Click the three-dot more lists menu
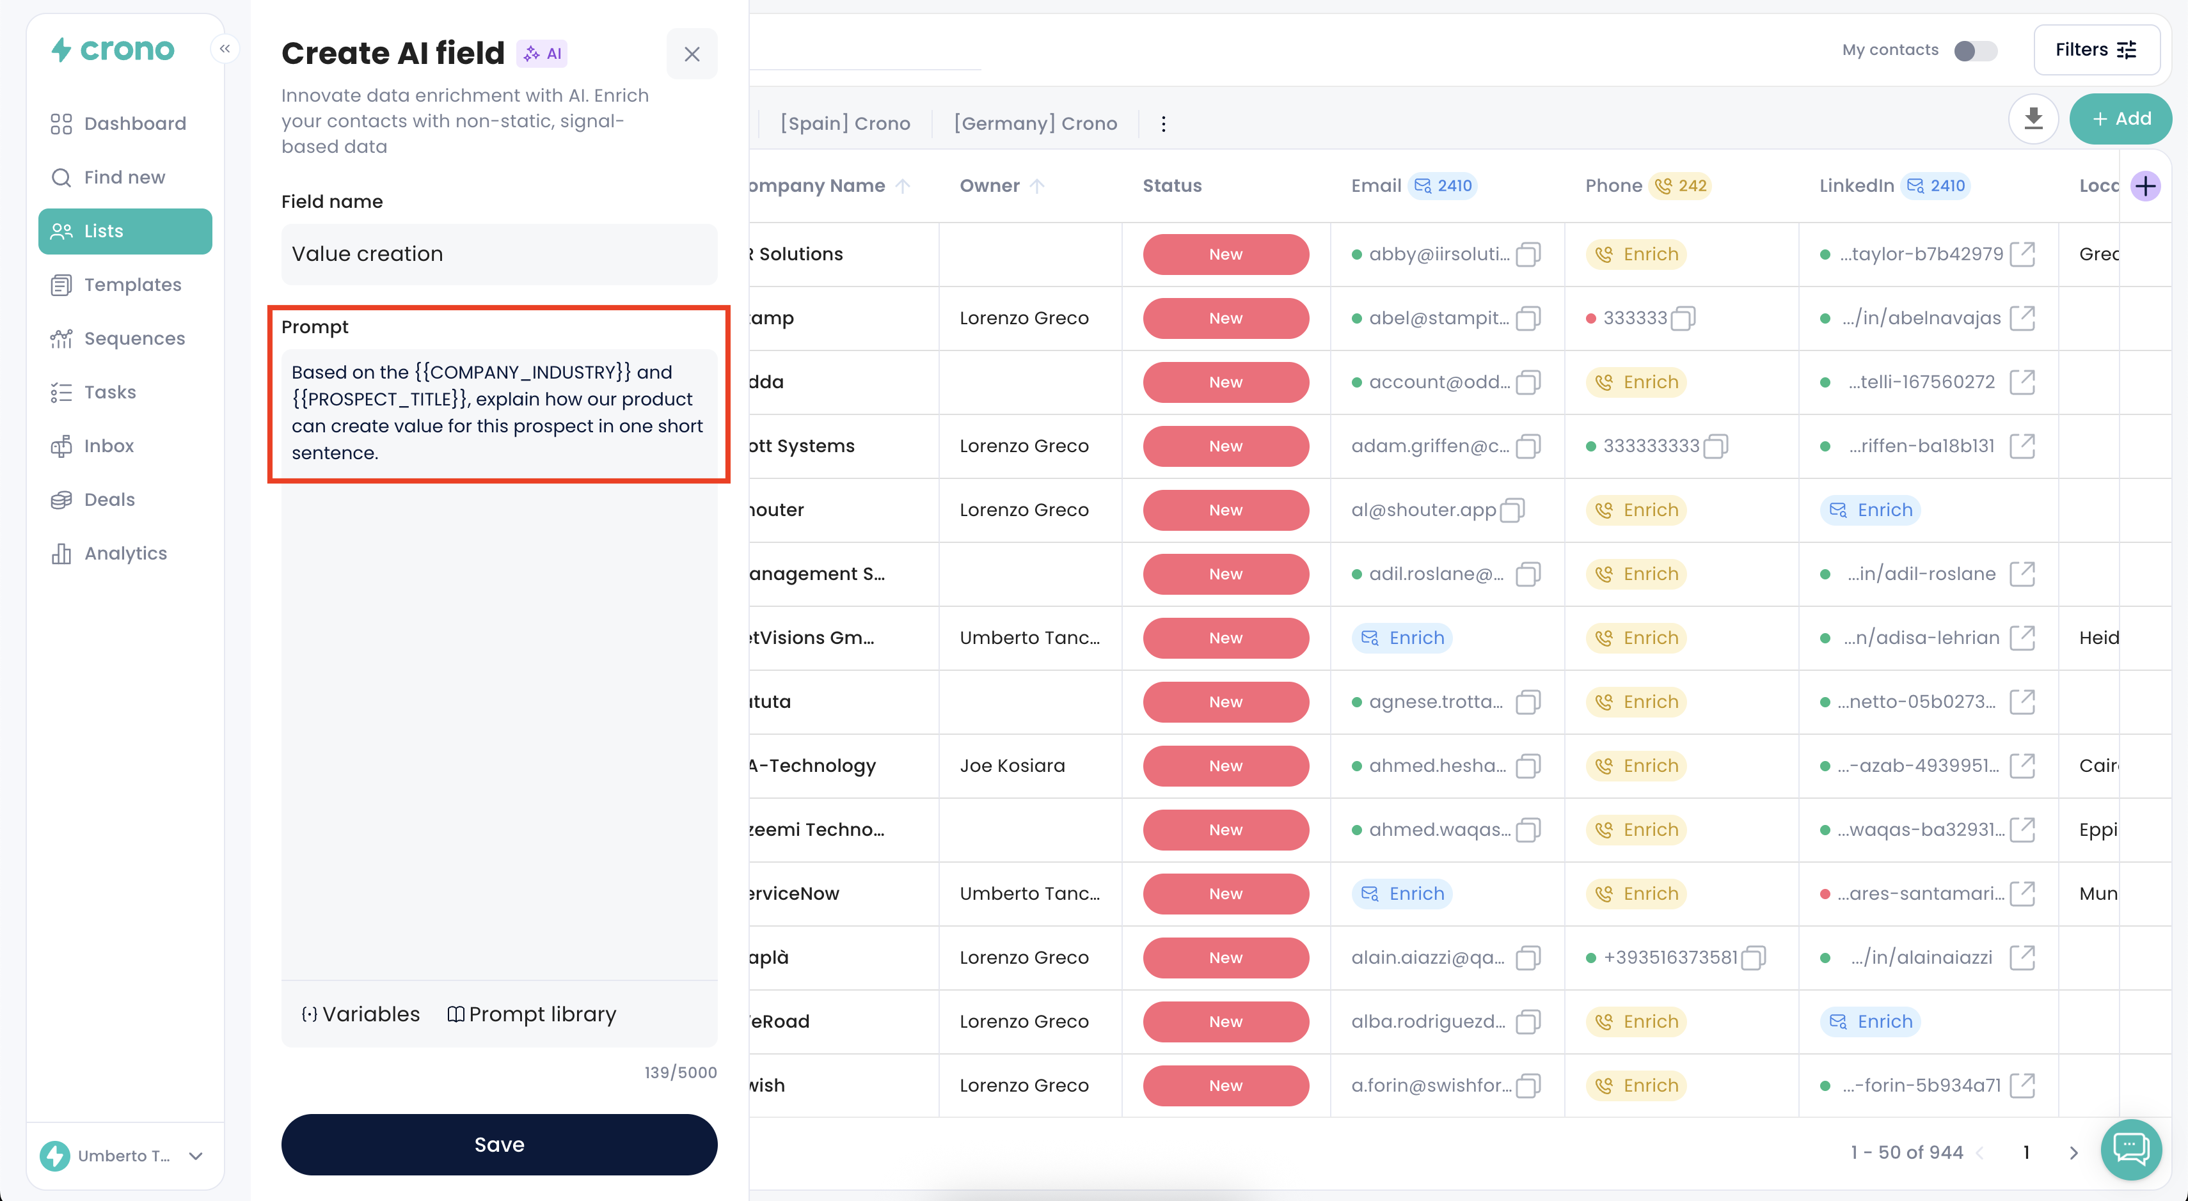Screen dimensions: 2188x1201 pyautogui.click(x=1163, y=124)
